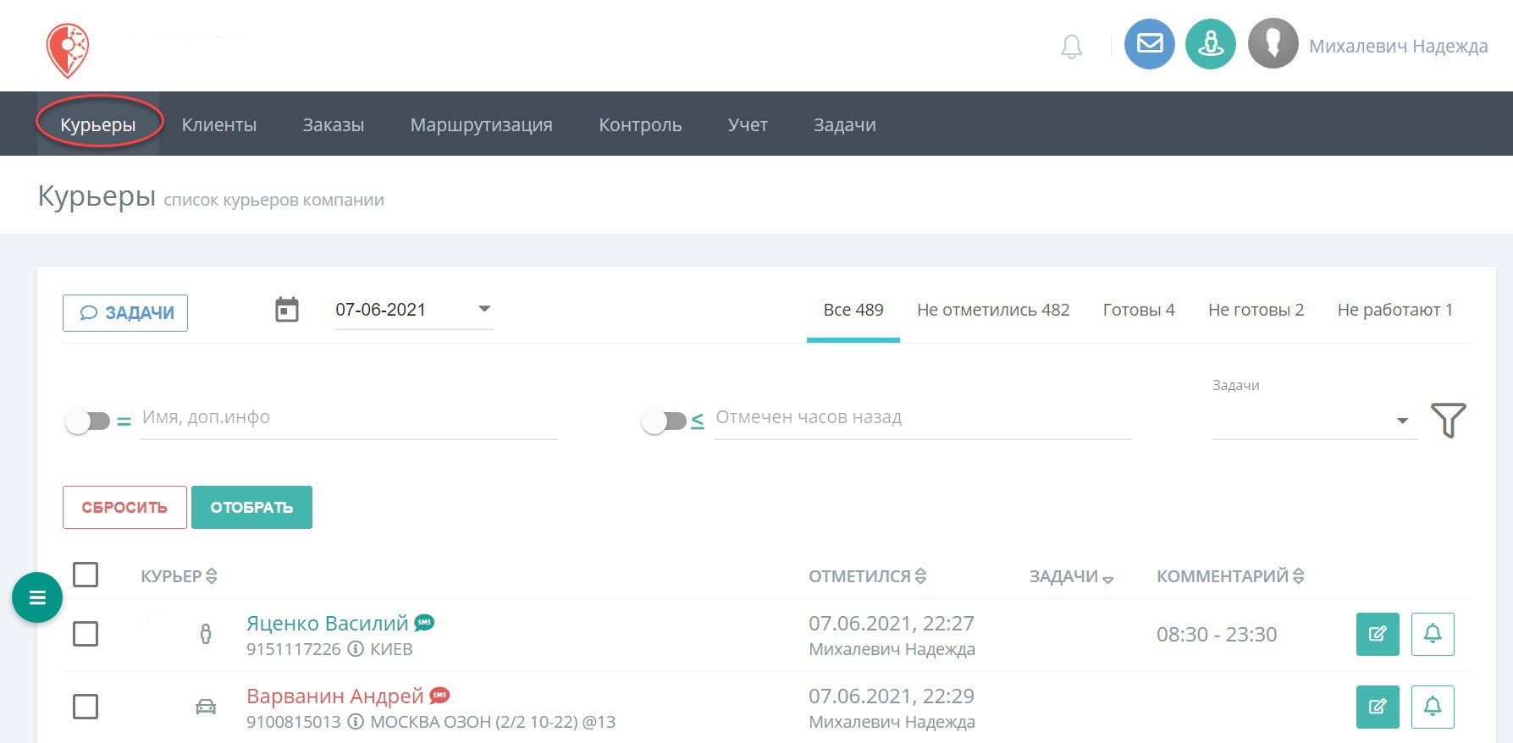
Task: Open messages via blue envelope icon
Action: [x=1149, y=43]
